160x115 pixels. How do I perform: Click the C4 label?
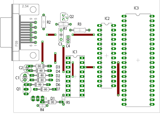click(68, 46)
